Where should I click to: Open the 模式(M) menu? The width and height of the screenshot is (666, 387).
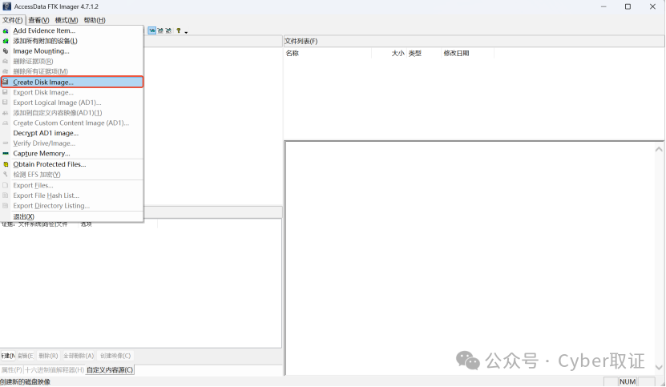click(x=67, y=20)
